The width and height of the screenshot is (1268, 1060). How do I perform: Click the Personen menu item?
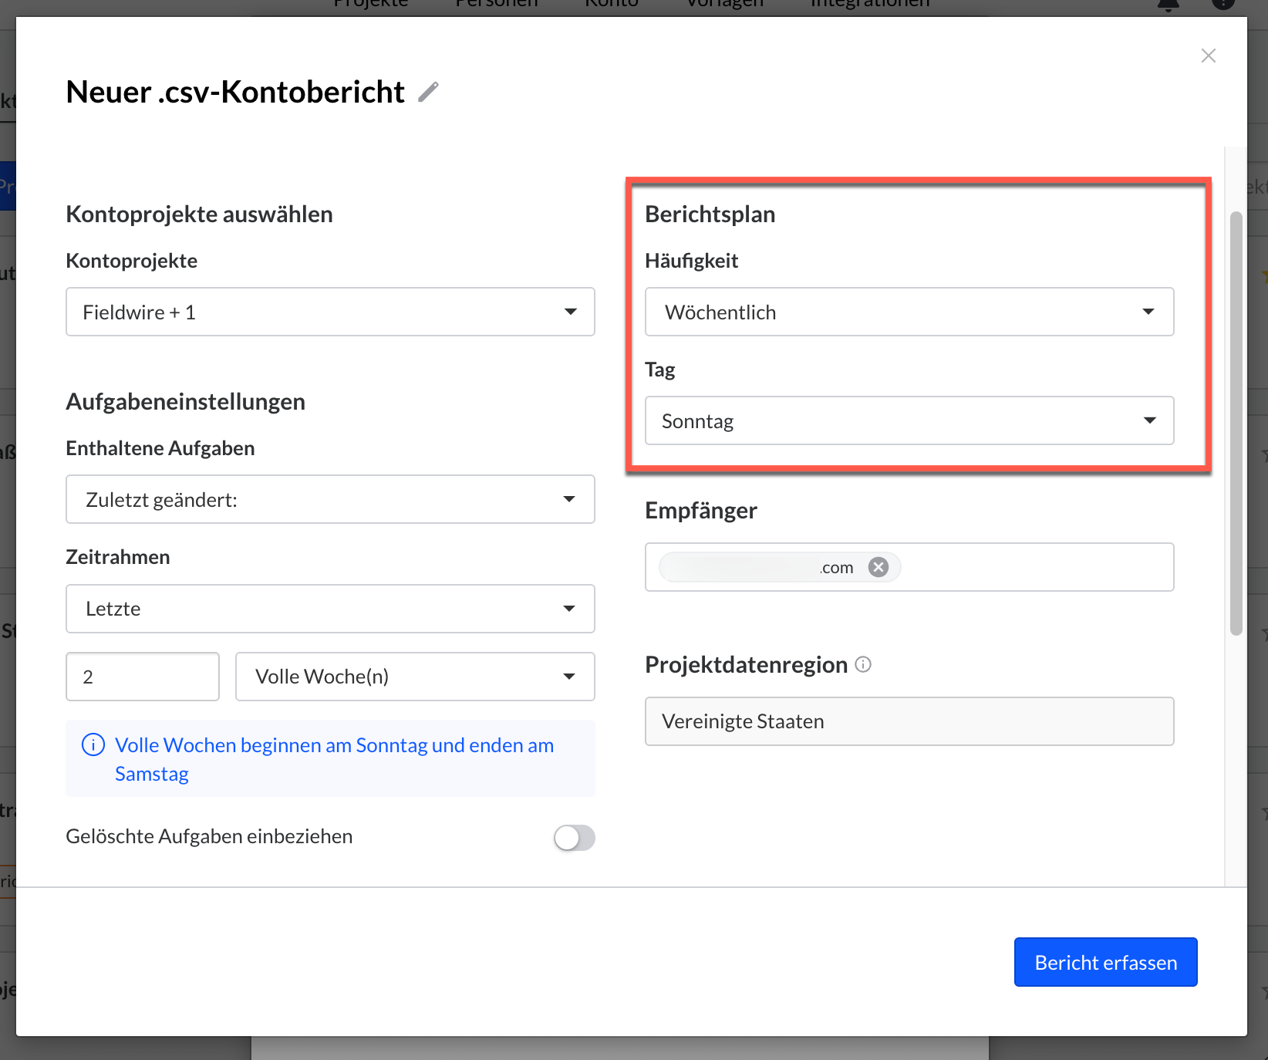click(x=497, y=5)
